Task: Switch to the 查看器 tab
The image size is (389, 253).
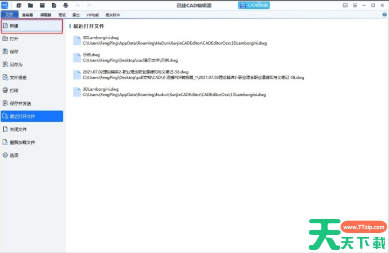Action: click(28, 15)
